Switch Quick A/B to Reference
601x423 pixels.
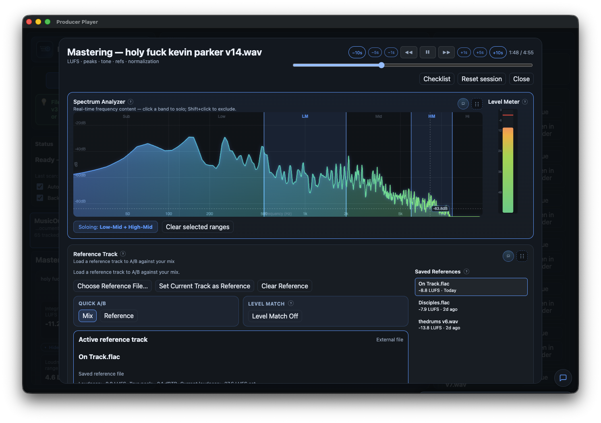click(119, 316)
